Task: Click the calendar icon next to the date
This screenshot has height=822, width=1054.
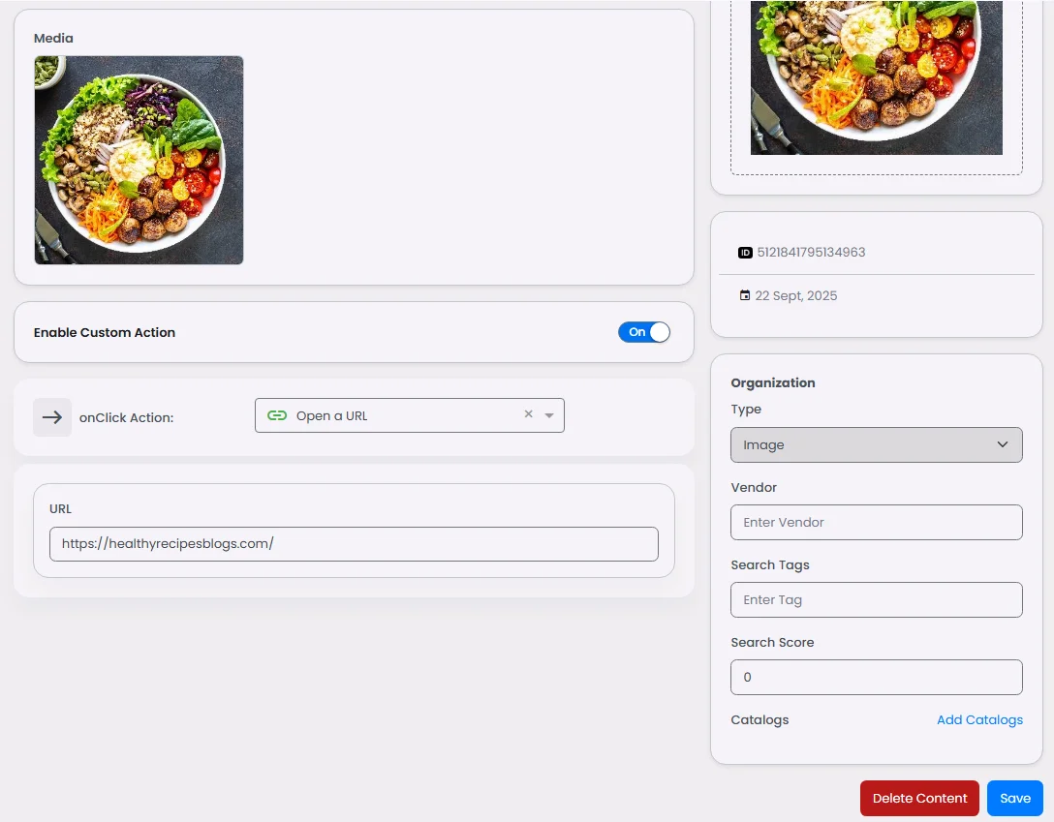Action: point(745,295)
